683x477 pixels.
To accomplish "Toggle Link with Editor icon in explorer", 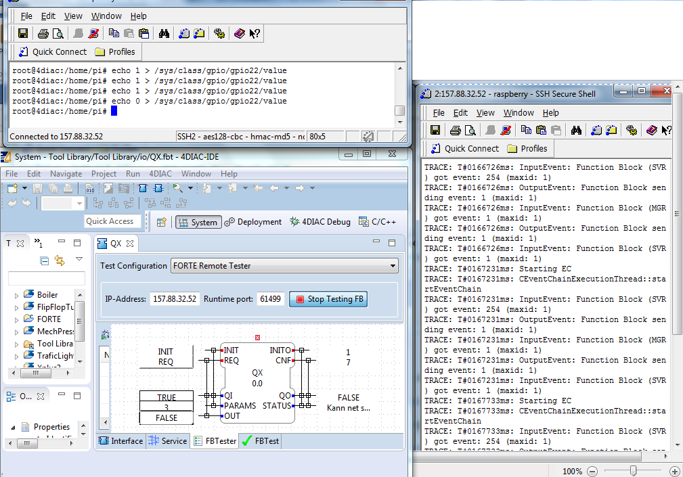I will click(60, 260).
